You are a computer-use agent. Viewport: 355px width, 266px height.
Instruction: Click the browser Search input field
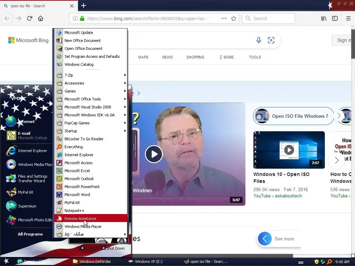269,19
